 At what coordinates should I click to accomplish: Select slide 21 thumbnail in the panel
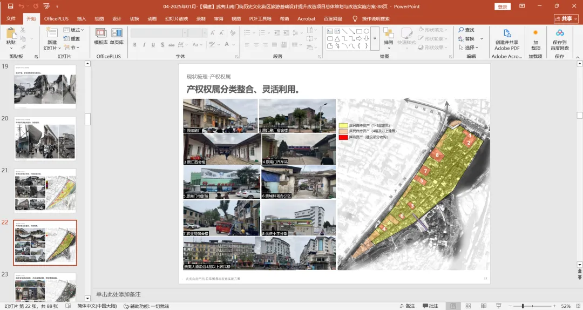point(45,190)
